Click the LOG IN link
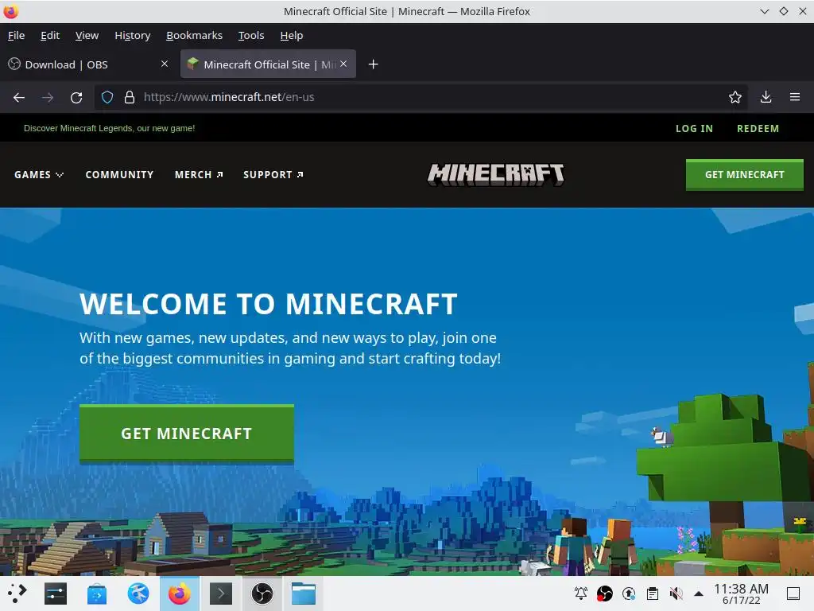The width and height of the screenshot is (814, 611). pyautogui.click(x=694, y=128)
